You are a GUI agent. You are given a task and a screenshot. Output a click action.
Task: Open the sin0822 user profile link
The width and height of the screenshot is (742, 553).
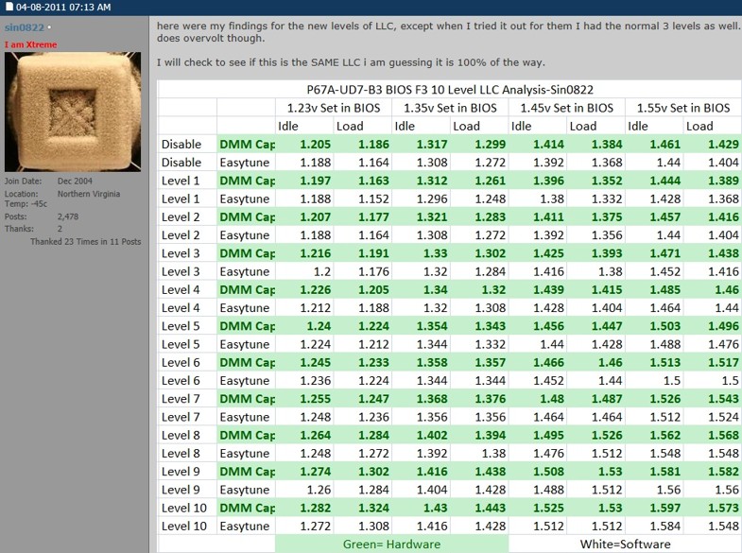(x=25, y=27)
